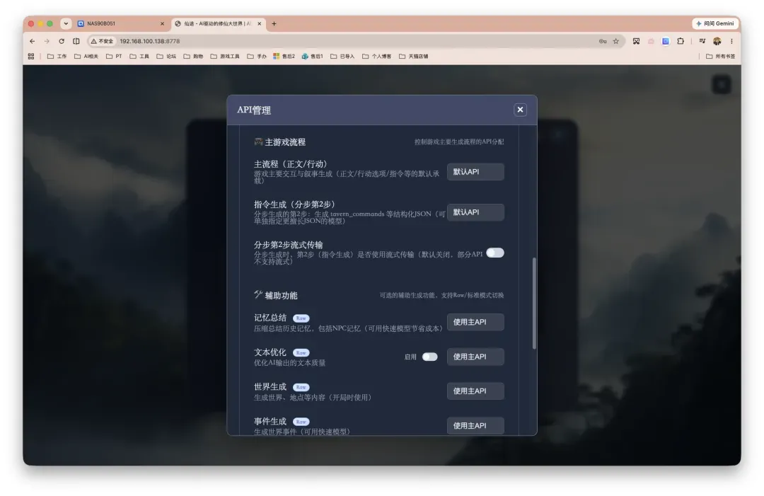Click the 主游戏流程 section icon

(258, 142)
